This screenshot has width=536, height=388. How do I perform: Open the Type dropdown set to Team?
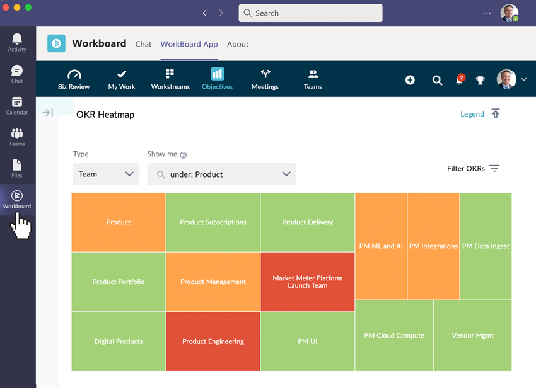tap(106, 174)
